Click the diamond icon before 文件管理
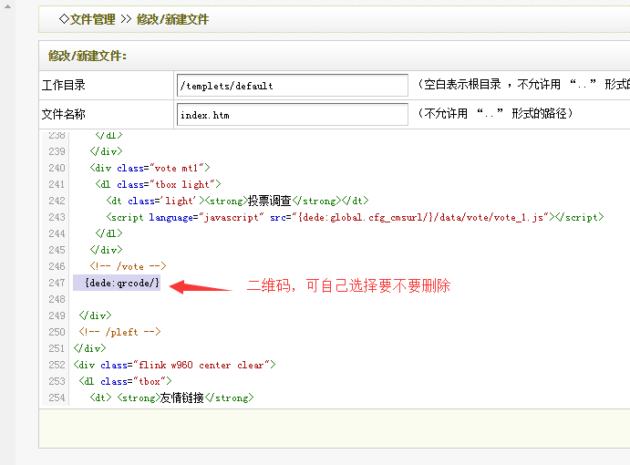The height and width of the screenshot is (465, 630). pos(62,19)
